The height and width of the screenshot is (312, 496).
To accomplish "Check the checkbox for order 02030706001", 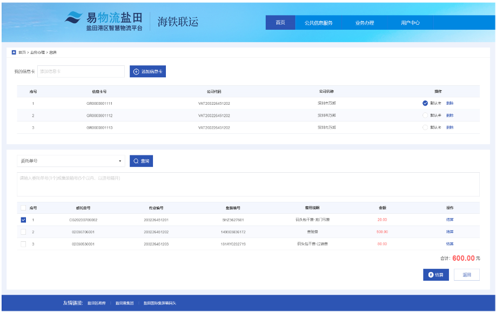I will click(22, 233).
